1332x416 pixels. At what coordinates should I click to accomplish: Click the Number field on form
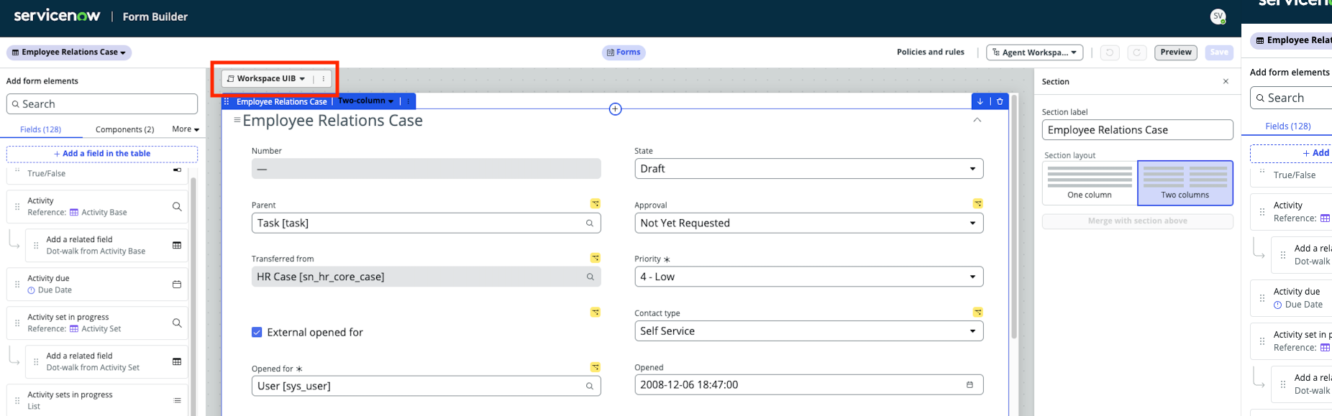coord(426,169)
